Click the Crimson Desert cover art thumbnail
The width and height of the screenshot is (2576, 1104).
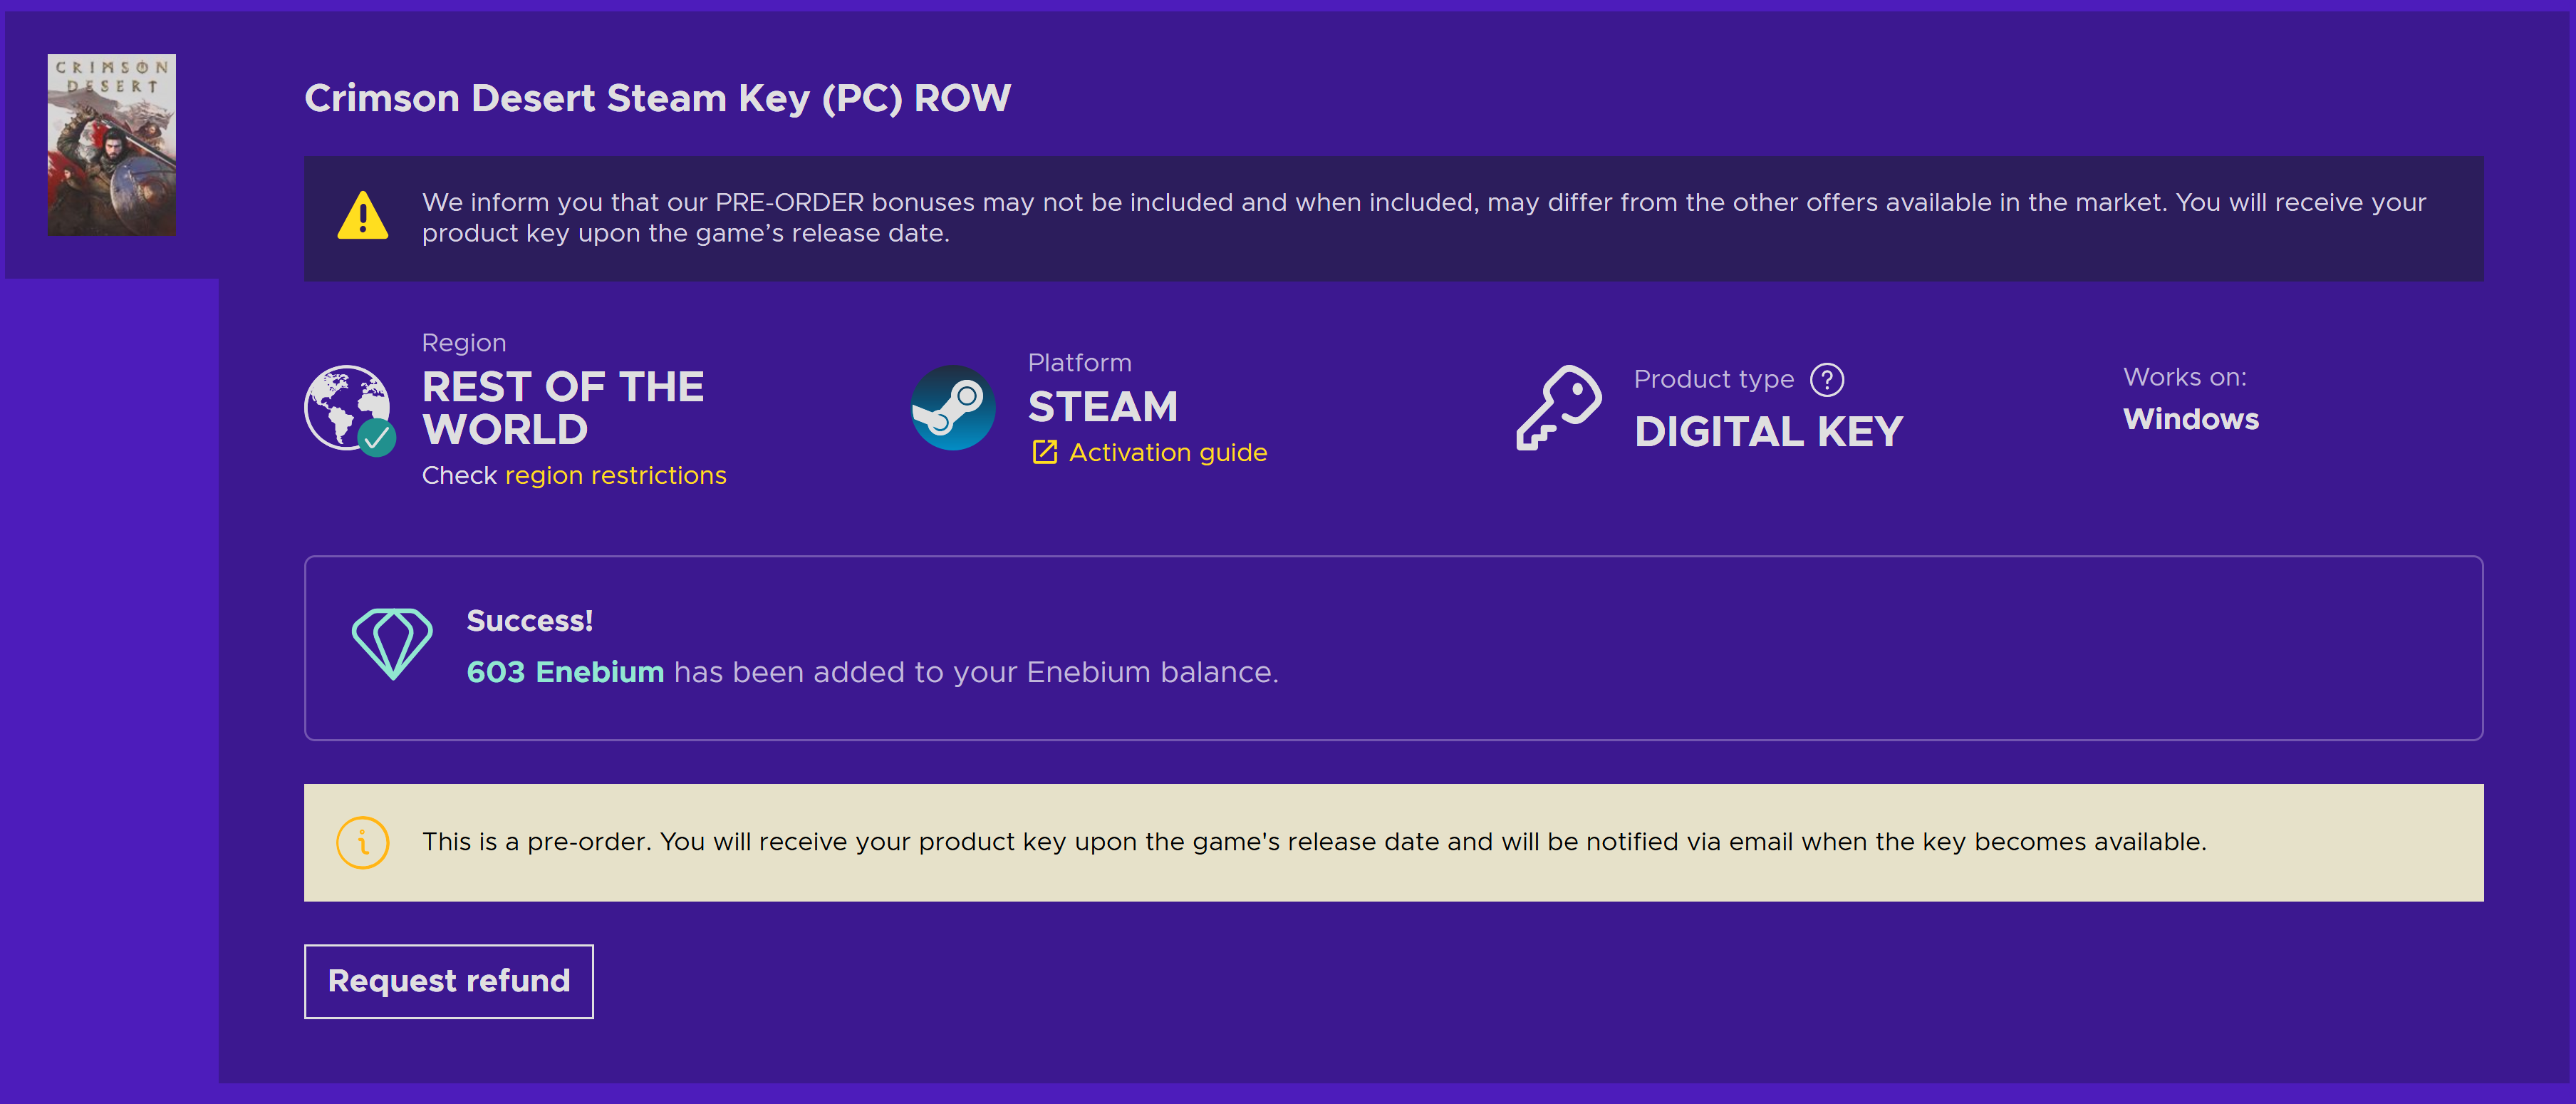pos(112,145)
